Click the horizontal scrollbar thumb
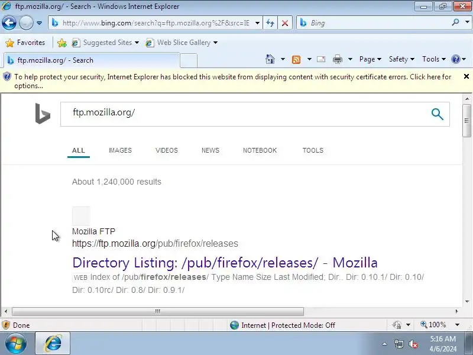Image resolution: width=473 pixels, height=355 pixels. coord(157,311)
